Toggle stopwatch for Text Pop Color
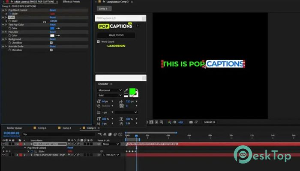300x171 pixels. point(10,28)
